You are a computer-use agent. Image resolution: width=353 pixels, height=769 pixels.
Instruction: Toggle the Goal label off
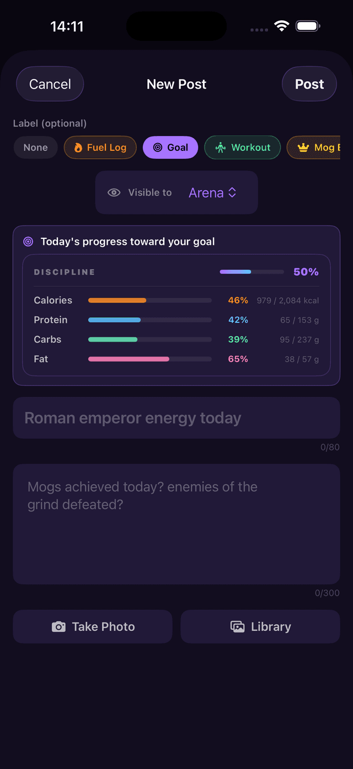click(170, 148)
